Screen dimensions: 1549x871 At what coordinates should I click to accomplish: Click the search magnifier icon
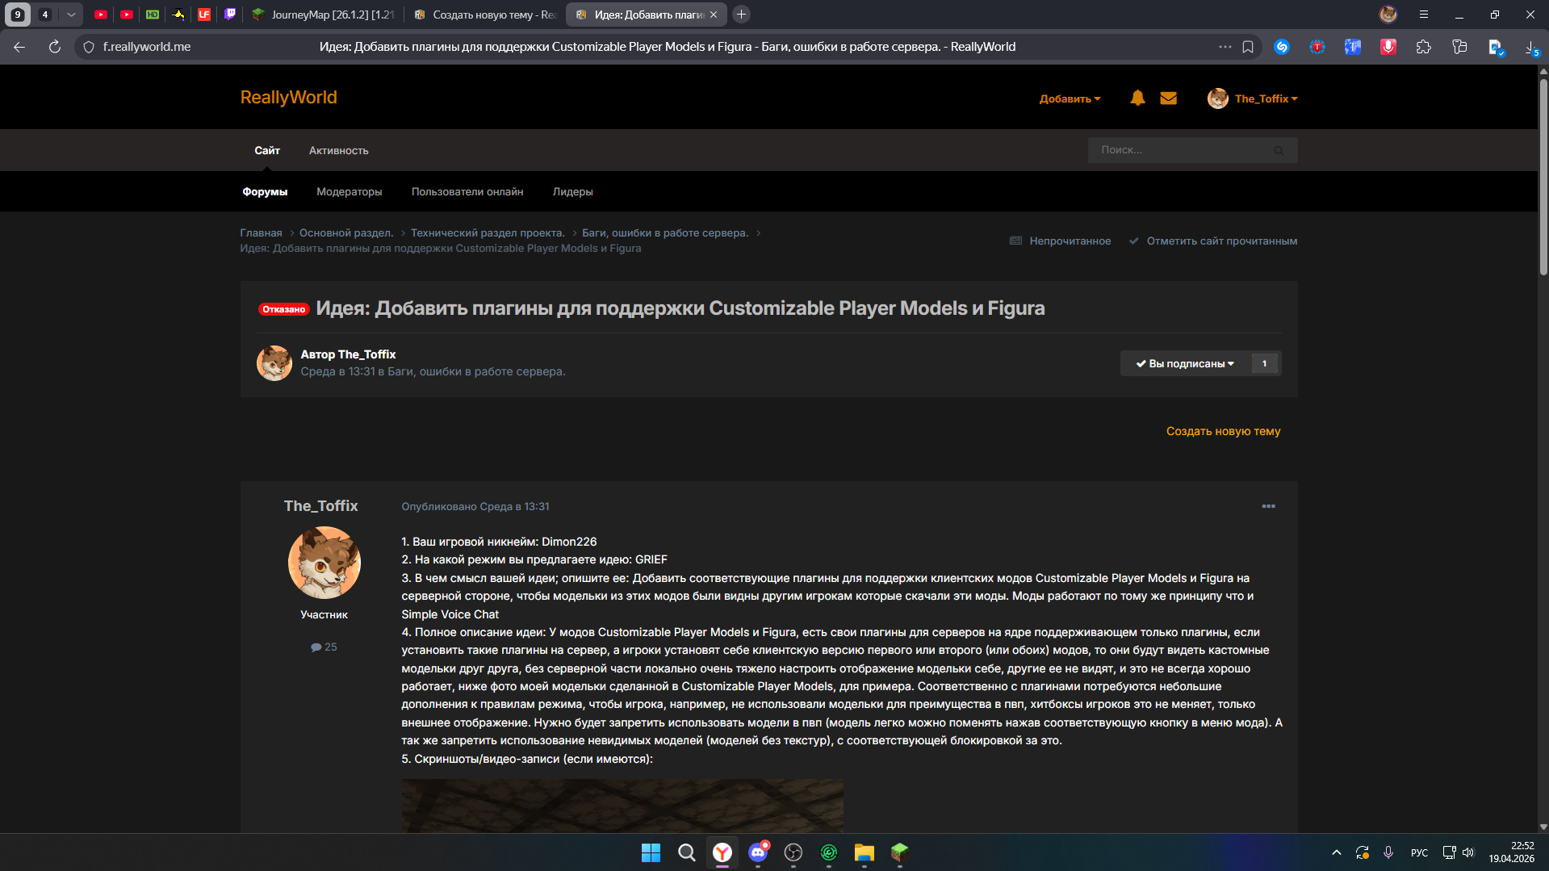click(1279, 151)
